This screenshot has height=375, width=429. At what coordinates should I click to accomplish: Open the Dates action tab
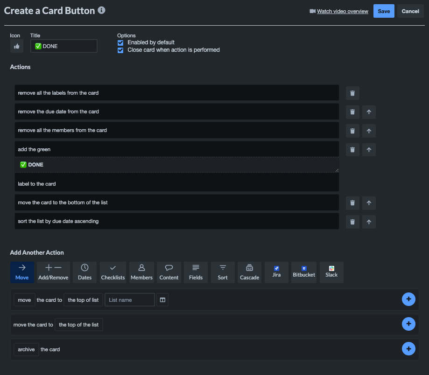pyautogui.click(x=85, y=272)
